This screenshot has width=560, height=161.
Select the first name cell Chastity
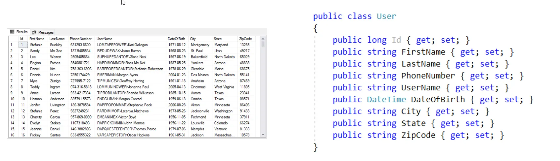tap(38, 117)
